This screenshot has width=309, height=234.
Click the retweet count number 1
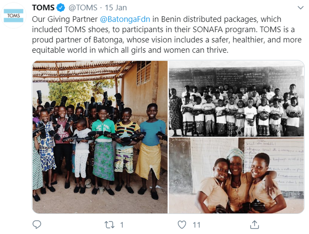pos(122,225)
